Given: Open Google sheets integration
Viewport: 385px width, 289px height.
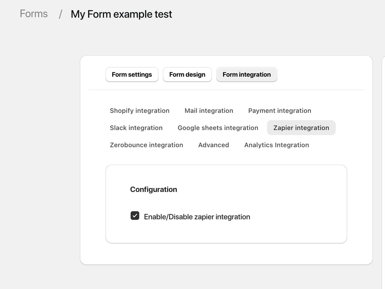Looking at the screenshot, I should (218, 128).
